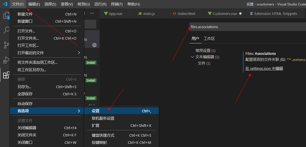Click the settings search box
The image size is (306, 147).
pos(248,27)
